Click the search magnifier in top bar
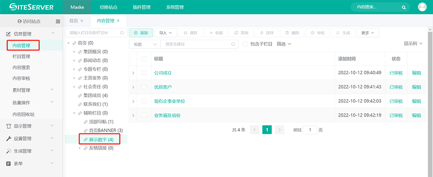Image resolution: width=433 pixels, height=177 pixels. pyautogui.click(x=404, y=7)
